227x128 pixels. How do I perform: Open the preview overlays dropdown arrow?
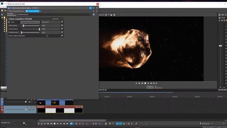(109, 15)
